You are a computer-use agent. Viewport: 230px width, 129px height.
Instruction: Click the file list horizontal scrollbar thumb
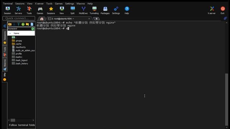(x=13, y=120)
